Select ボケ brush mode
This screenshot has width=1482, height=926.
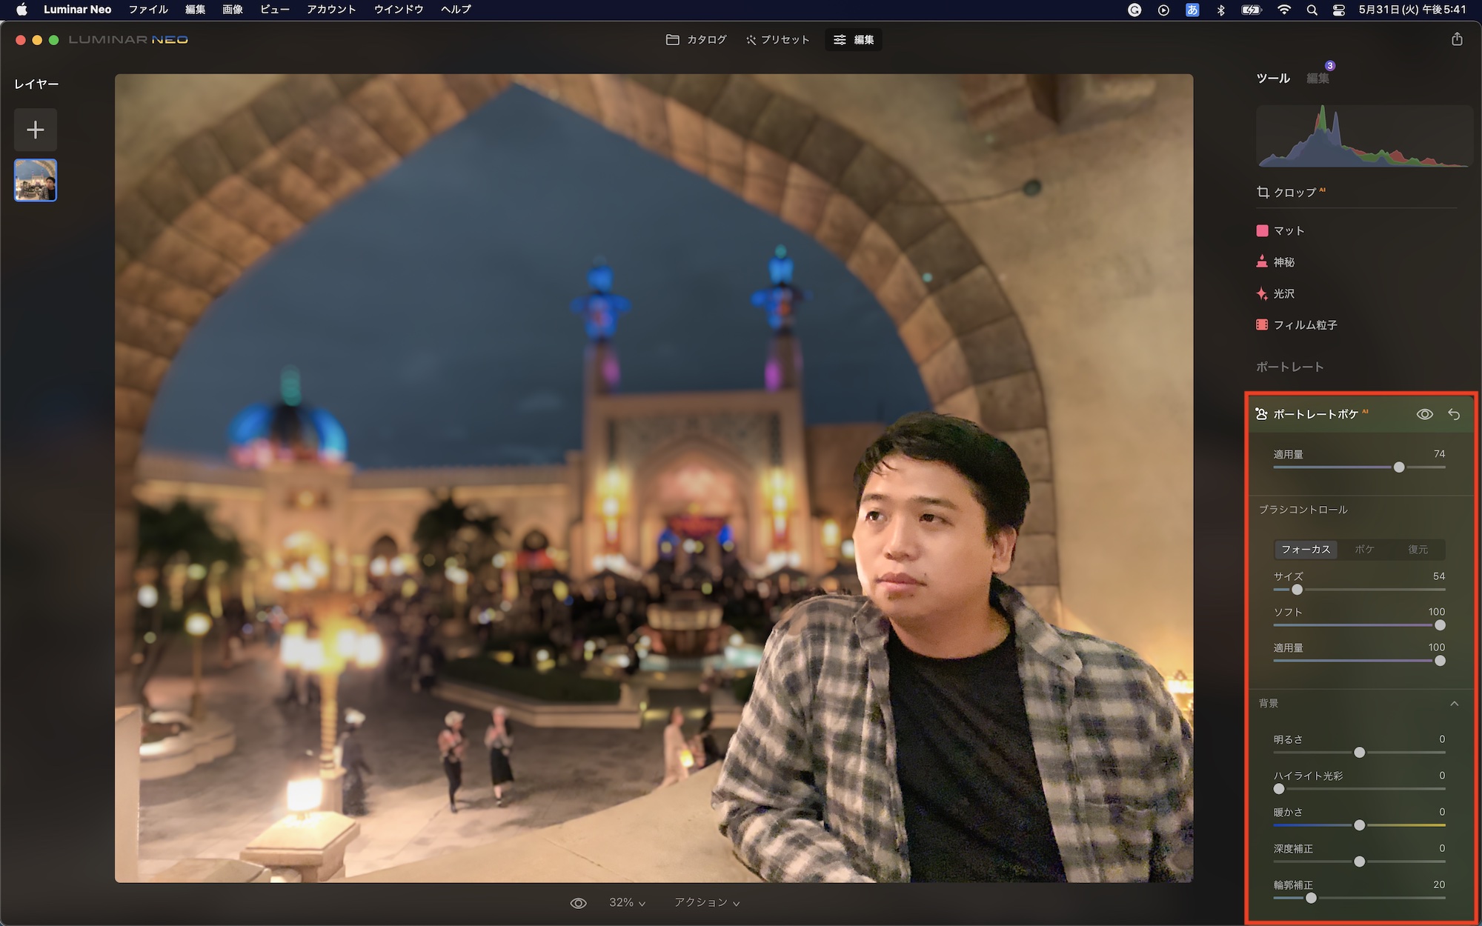(1364, 550)
